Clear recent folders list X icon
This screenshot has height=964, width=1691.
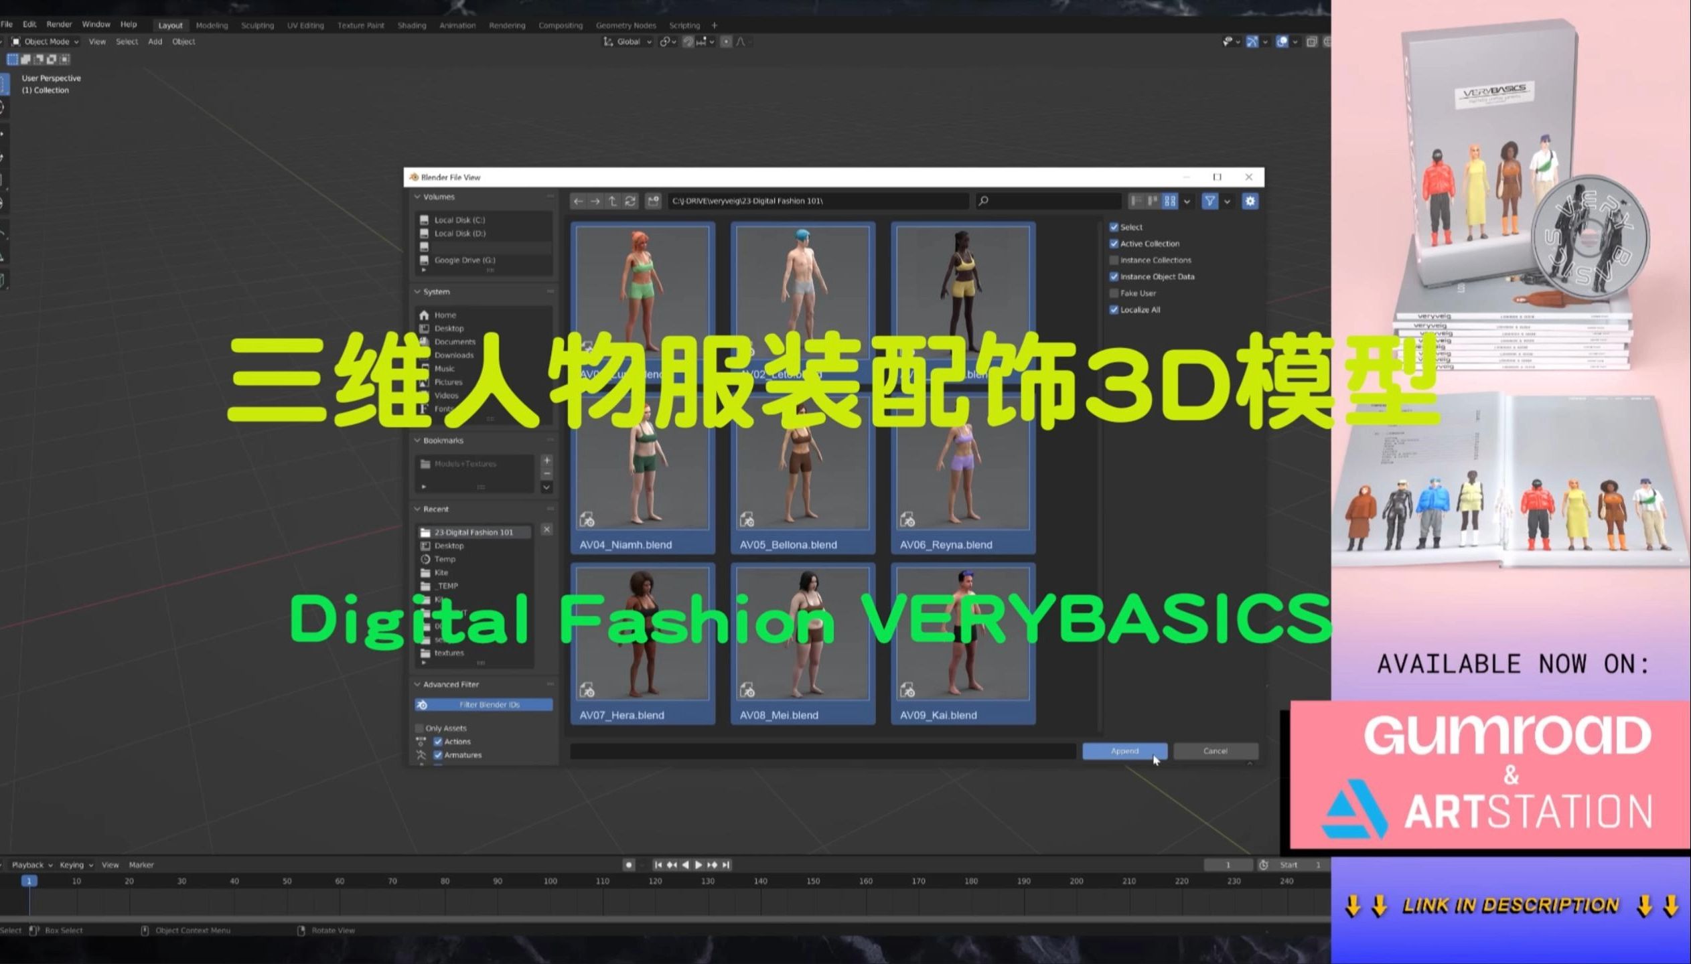coord(546,530)
